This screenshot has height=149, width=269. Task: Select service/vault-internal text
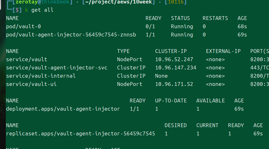click(x=41, y=76)
